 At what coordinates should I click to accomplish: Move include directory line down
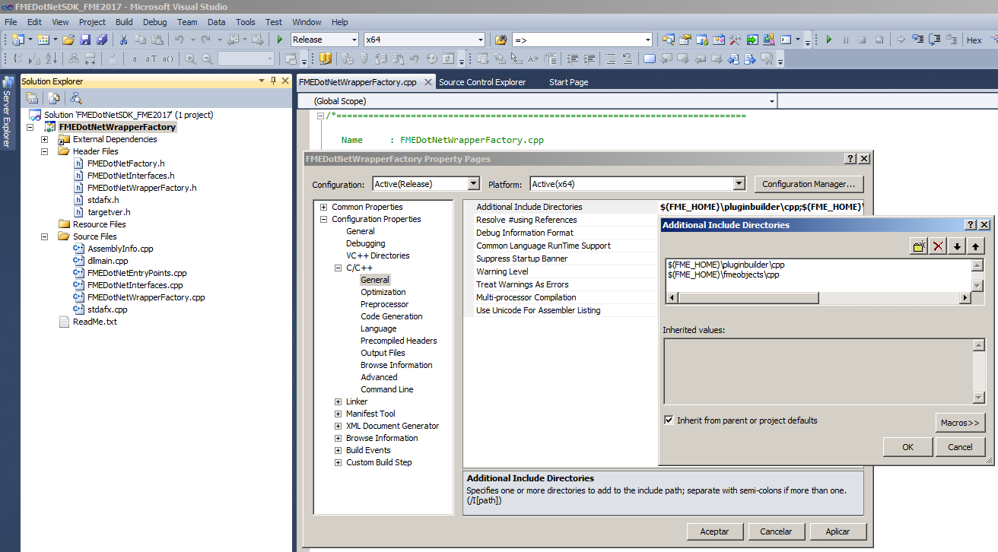[x=958, y=246]
